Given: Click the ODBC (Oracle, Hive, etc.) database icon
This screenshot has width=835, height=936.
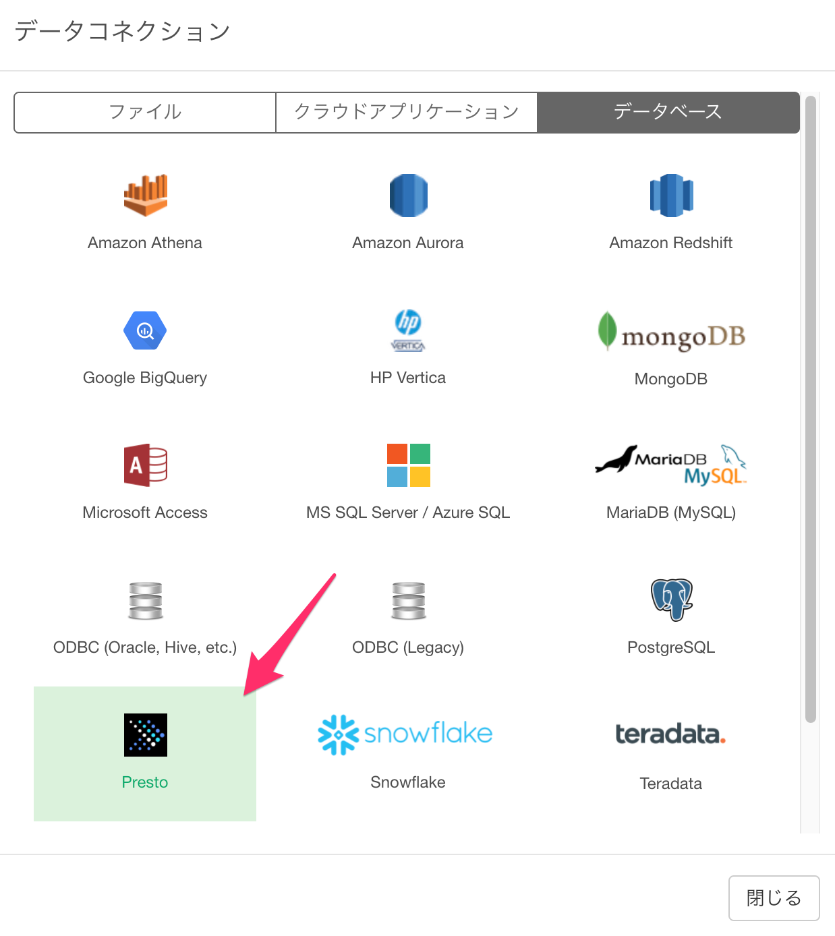Looking at the screenshot, I should point(145,600).
